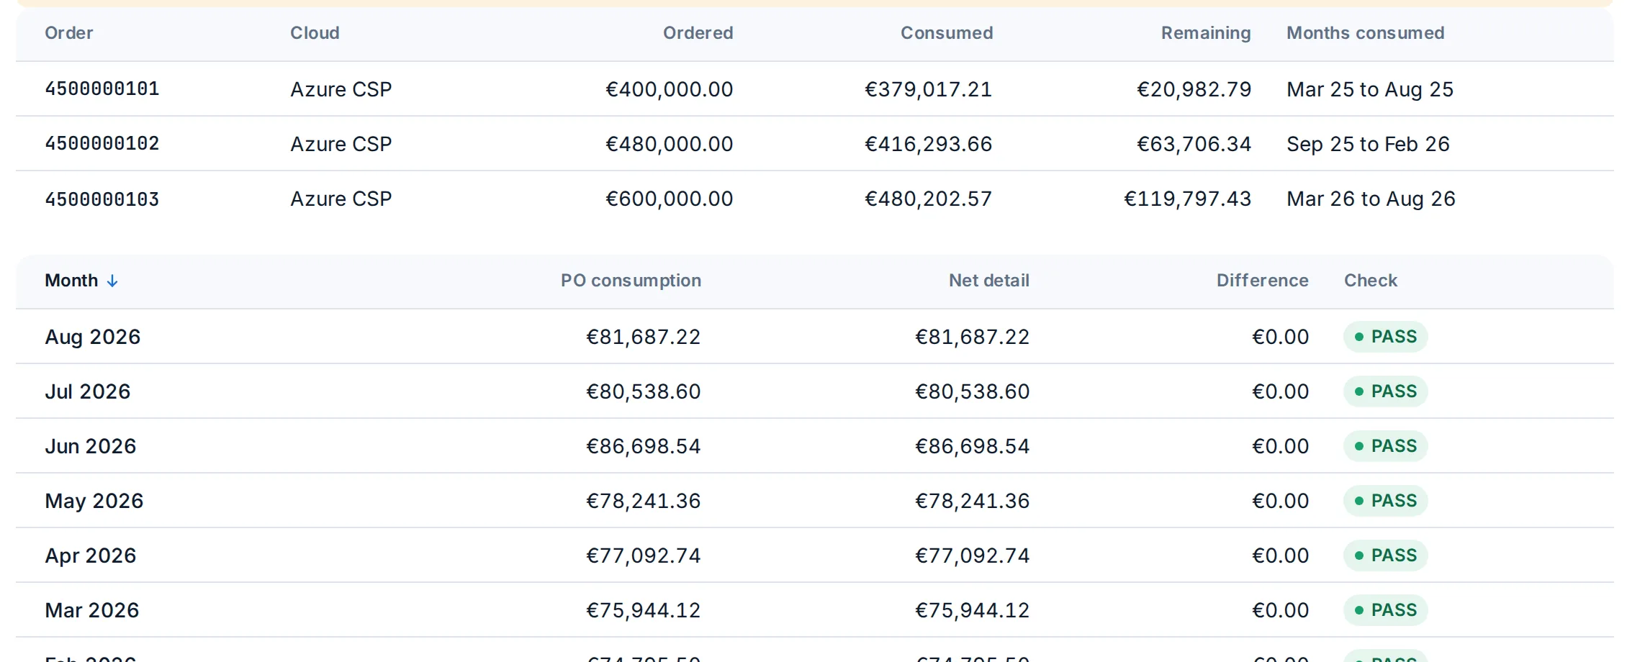Viewport: 1627px width, 662px height.
Task: Select the Aug 2026 month row
Action: coord(815,337)
